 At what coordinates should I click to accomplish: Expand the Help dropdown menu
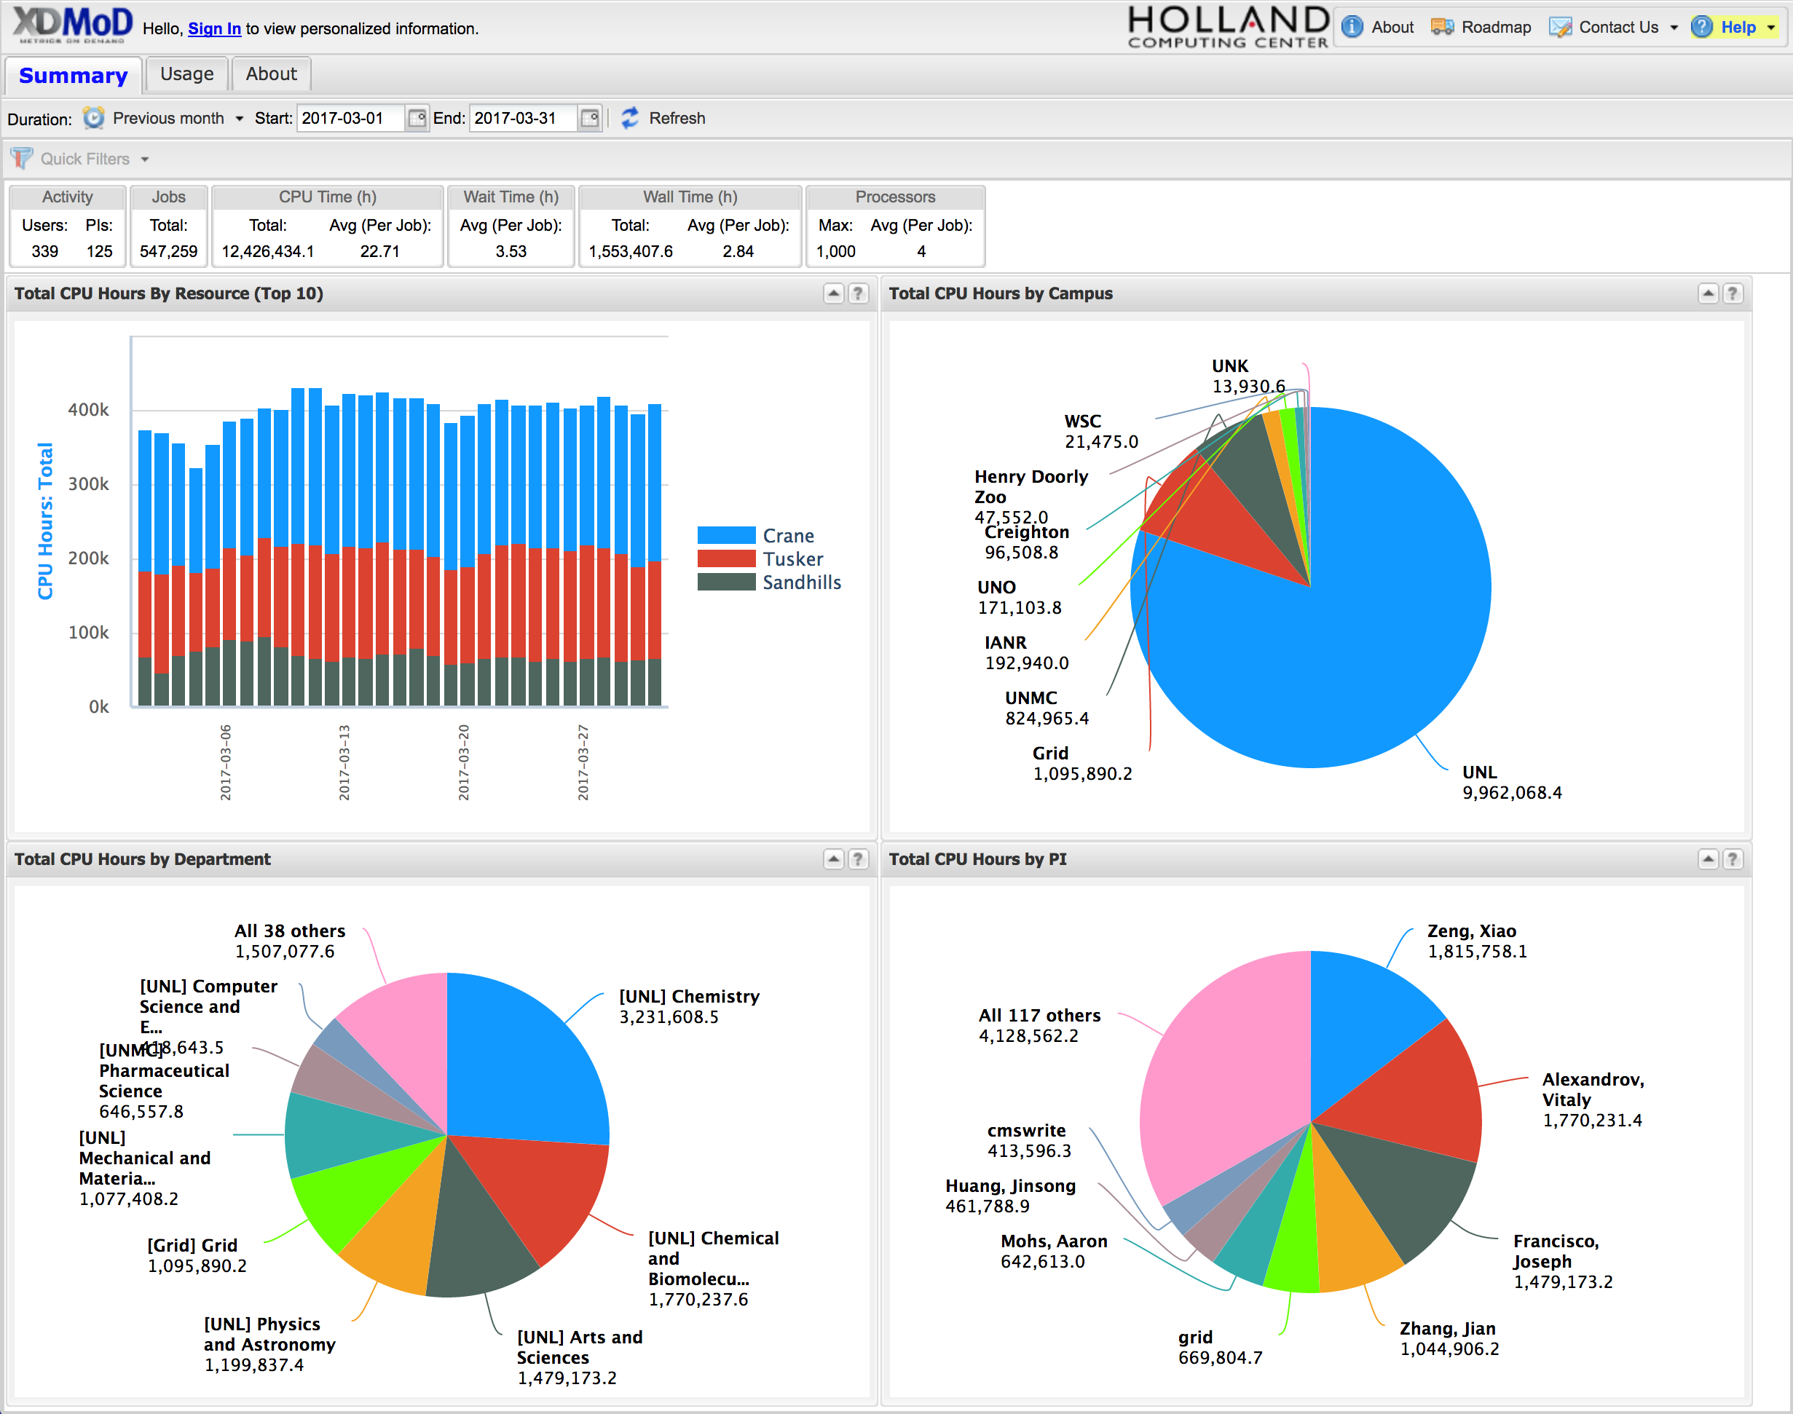1771,28
